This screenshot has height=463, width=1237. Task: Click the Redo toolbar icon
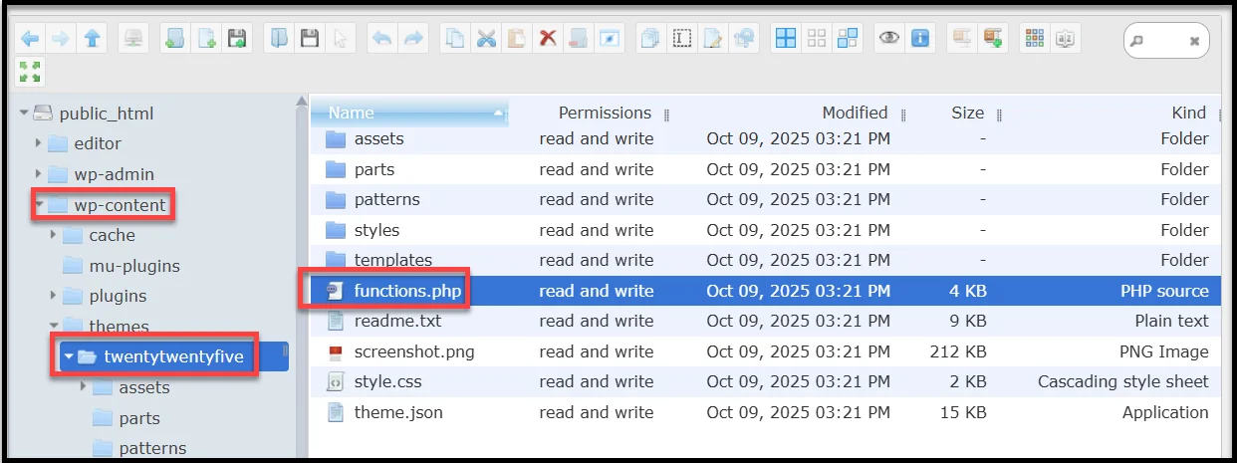point(413,39)
